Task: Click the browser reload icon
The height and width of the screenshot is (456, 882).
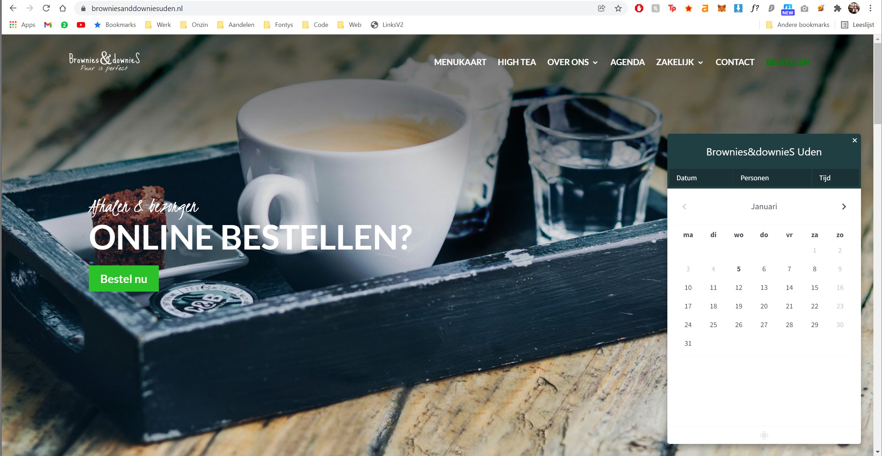Action: pos(46,8)
